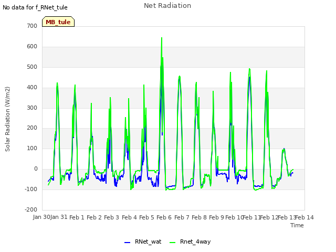Click the 700 y-axis label

tap(32, 26)
